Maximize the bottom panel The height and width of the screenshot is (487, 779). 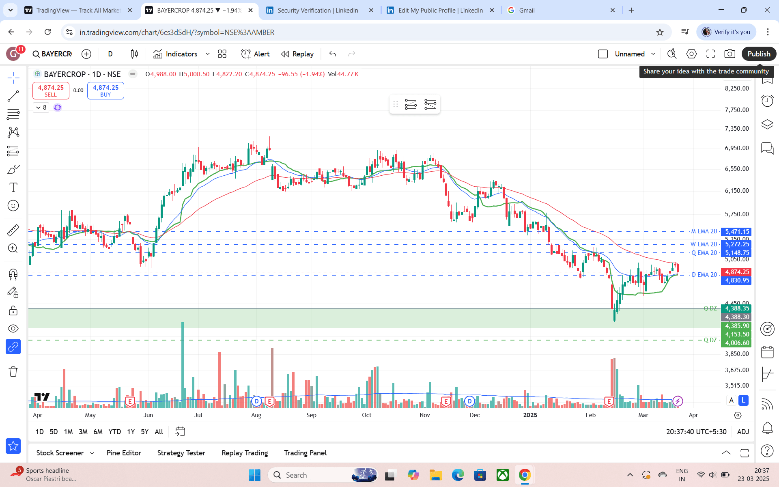click(x=745, y=453)
